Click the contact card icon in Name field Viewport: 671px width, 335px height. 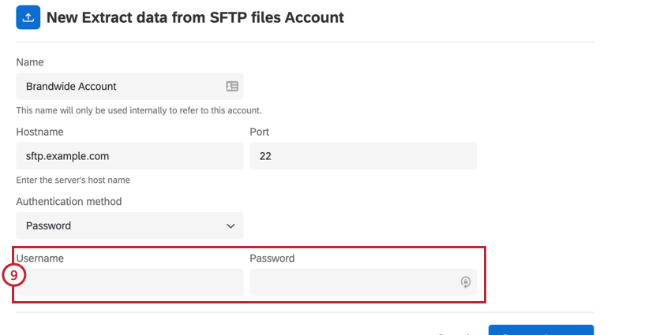(x=232, y=86)
